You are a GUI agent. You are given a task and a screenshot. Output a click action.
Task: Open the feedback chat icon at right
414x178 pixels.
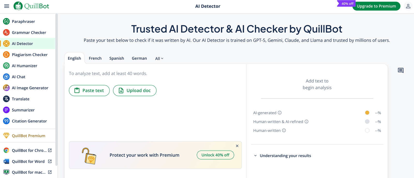point(401,70)
